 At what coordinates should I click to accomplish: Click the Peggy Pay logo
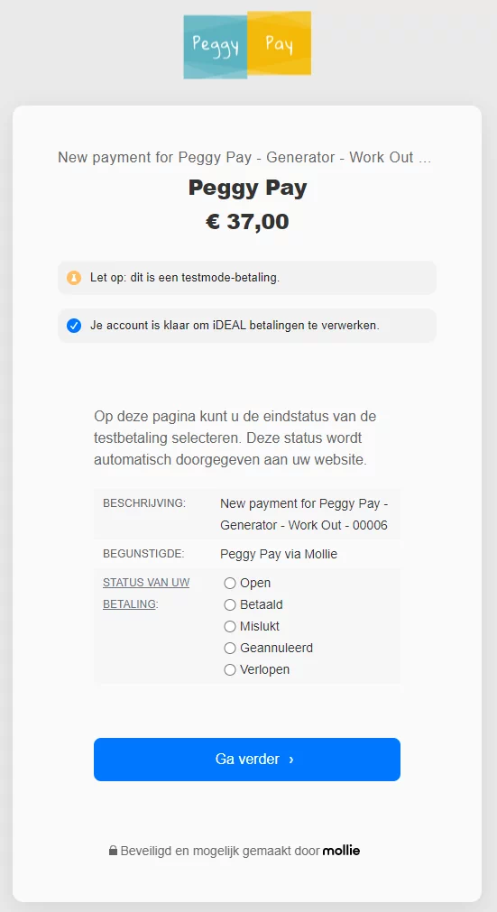coord(248,45)
